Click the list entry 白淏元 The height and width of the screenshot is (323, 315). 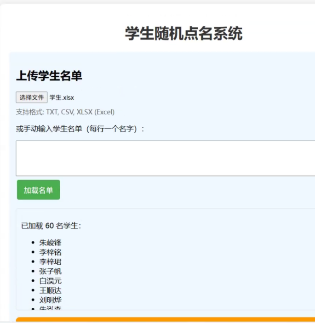coord(50,281)
